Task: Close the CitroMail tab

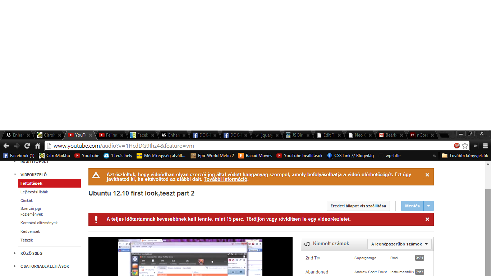Action: [59, 135]
